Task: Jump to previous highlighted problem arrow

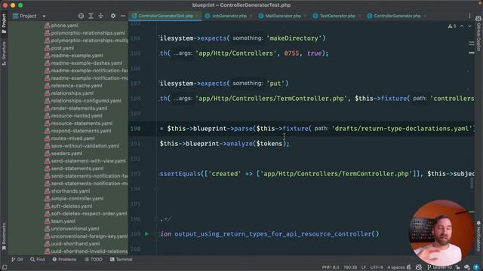Action: [462, 26]
